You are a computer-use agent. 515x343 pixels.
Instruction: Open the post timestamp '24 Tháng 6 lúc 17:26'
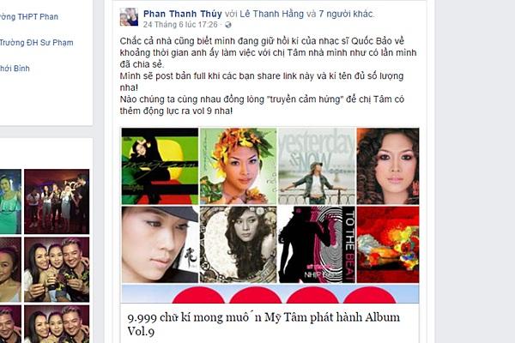pyautogui.click(x=180, y=25)
